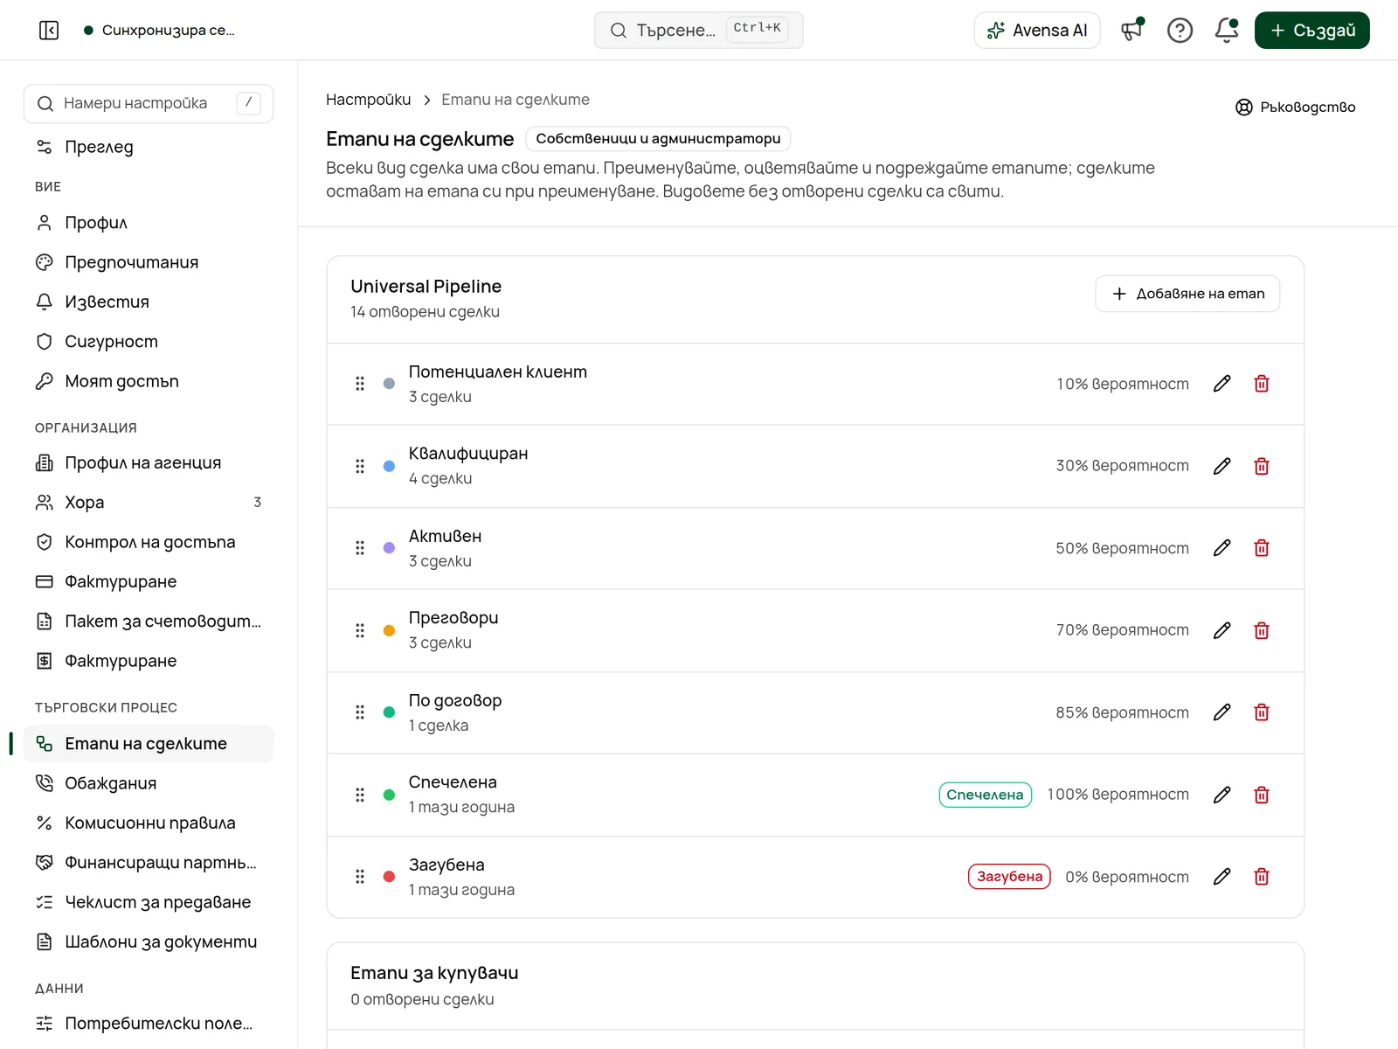Screen dimensions: 1398x1049
Task: Open Финансиращи партньори page
Action: point(149,863)
